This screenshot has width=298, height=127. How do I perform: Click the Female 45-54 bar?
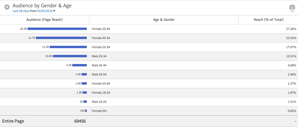tap(61, 38)
